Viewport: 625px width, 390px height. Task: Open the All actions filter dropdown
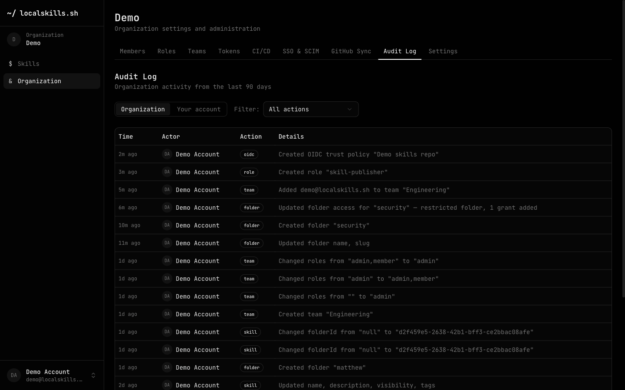click(311, 109)
